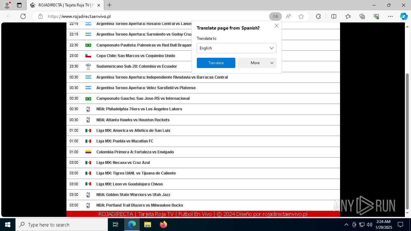Click 01:00 time on Fortaleza vs Envigado row
This screenshot has width=411, height=231.
(x=74, y=152)
